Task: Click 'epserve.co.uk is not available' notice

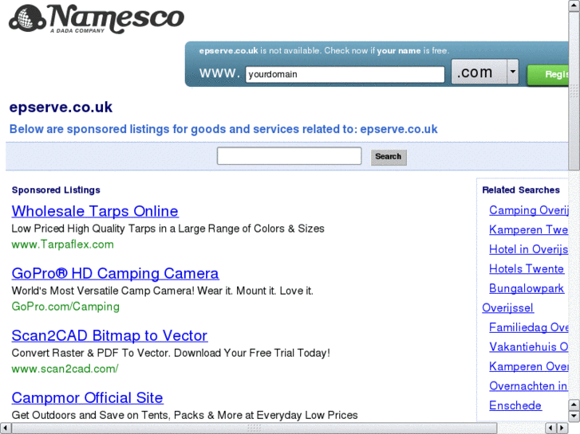Action: pos(324,51)
